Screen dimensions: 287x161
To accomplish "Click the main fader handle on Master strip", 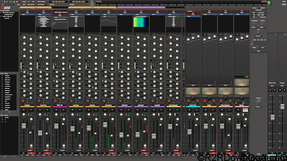I will pos(238,126).
